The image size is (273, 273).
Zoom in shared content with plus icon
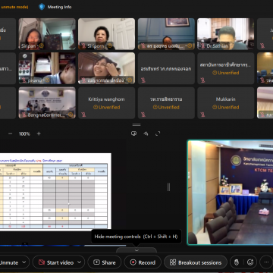(39, 133)
